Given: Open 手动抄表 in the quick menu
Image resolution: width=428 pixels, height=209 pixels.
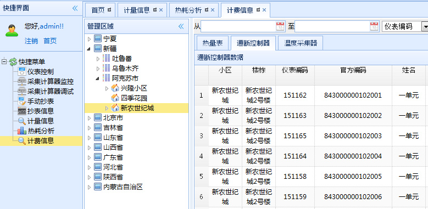Looking at the screenshot, I should 36,101.
